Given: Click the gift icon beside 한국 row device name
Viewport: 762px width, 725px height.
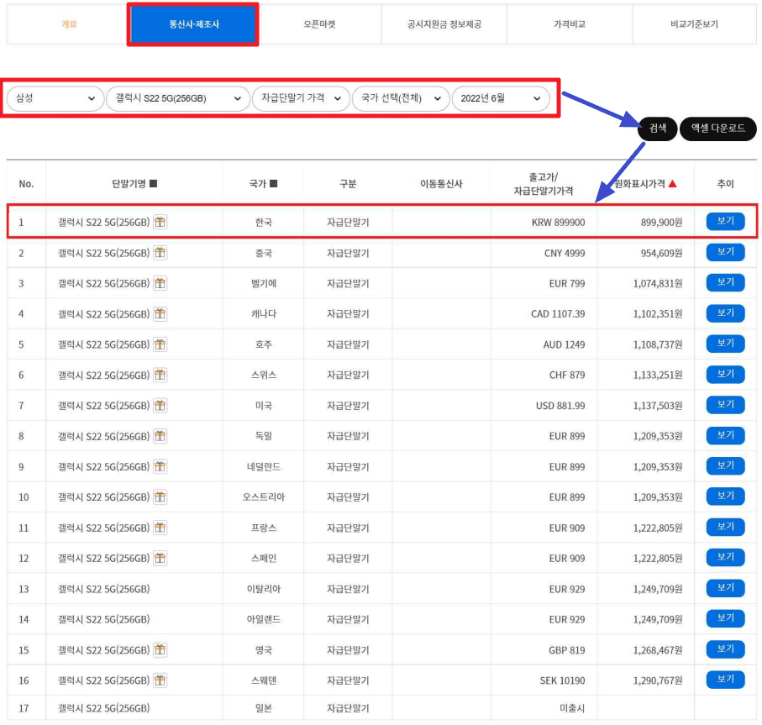Looking at the screenshot, I should click(x=160, y=221).
